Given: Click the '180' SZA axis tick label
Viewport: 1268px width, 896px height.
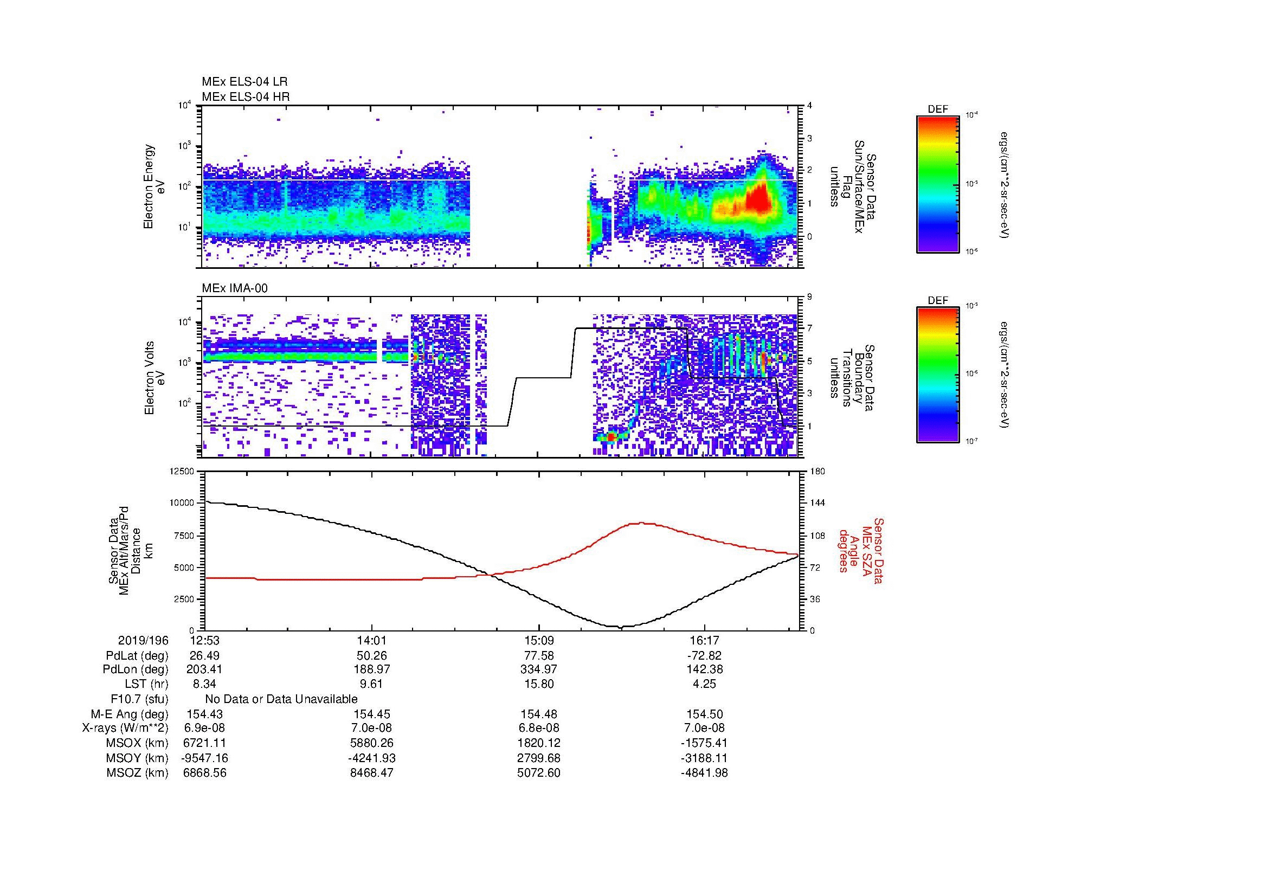Looking at the screenshot, I should tap(818, 471).
